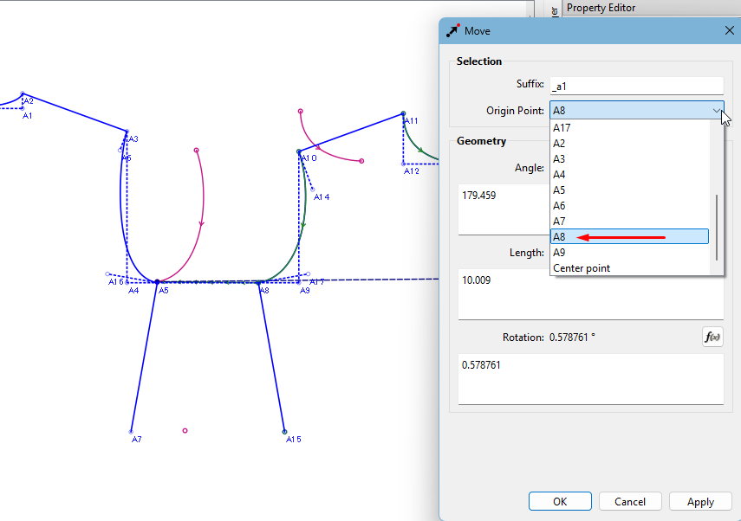741x521 pixels.
Task: Select A17 from the origin point list
Action: click(x=562, y=128)
